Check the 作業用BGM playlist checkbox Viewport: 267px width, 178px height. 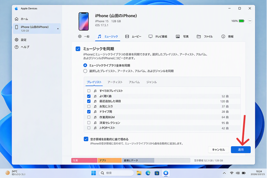coord(89,117)
